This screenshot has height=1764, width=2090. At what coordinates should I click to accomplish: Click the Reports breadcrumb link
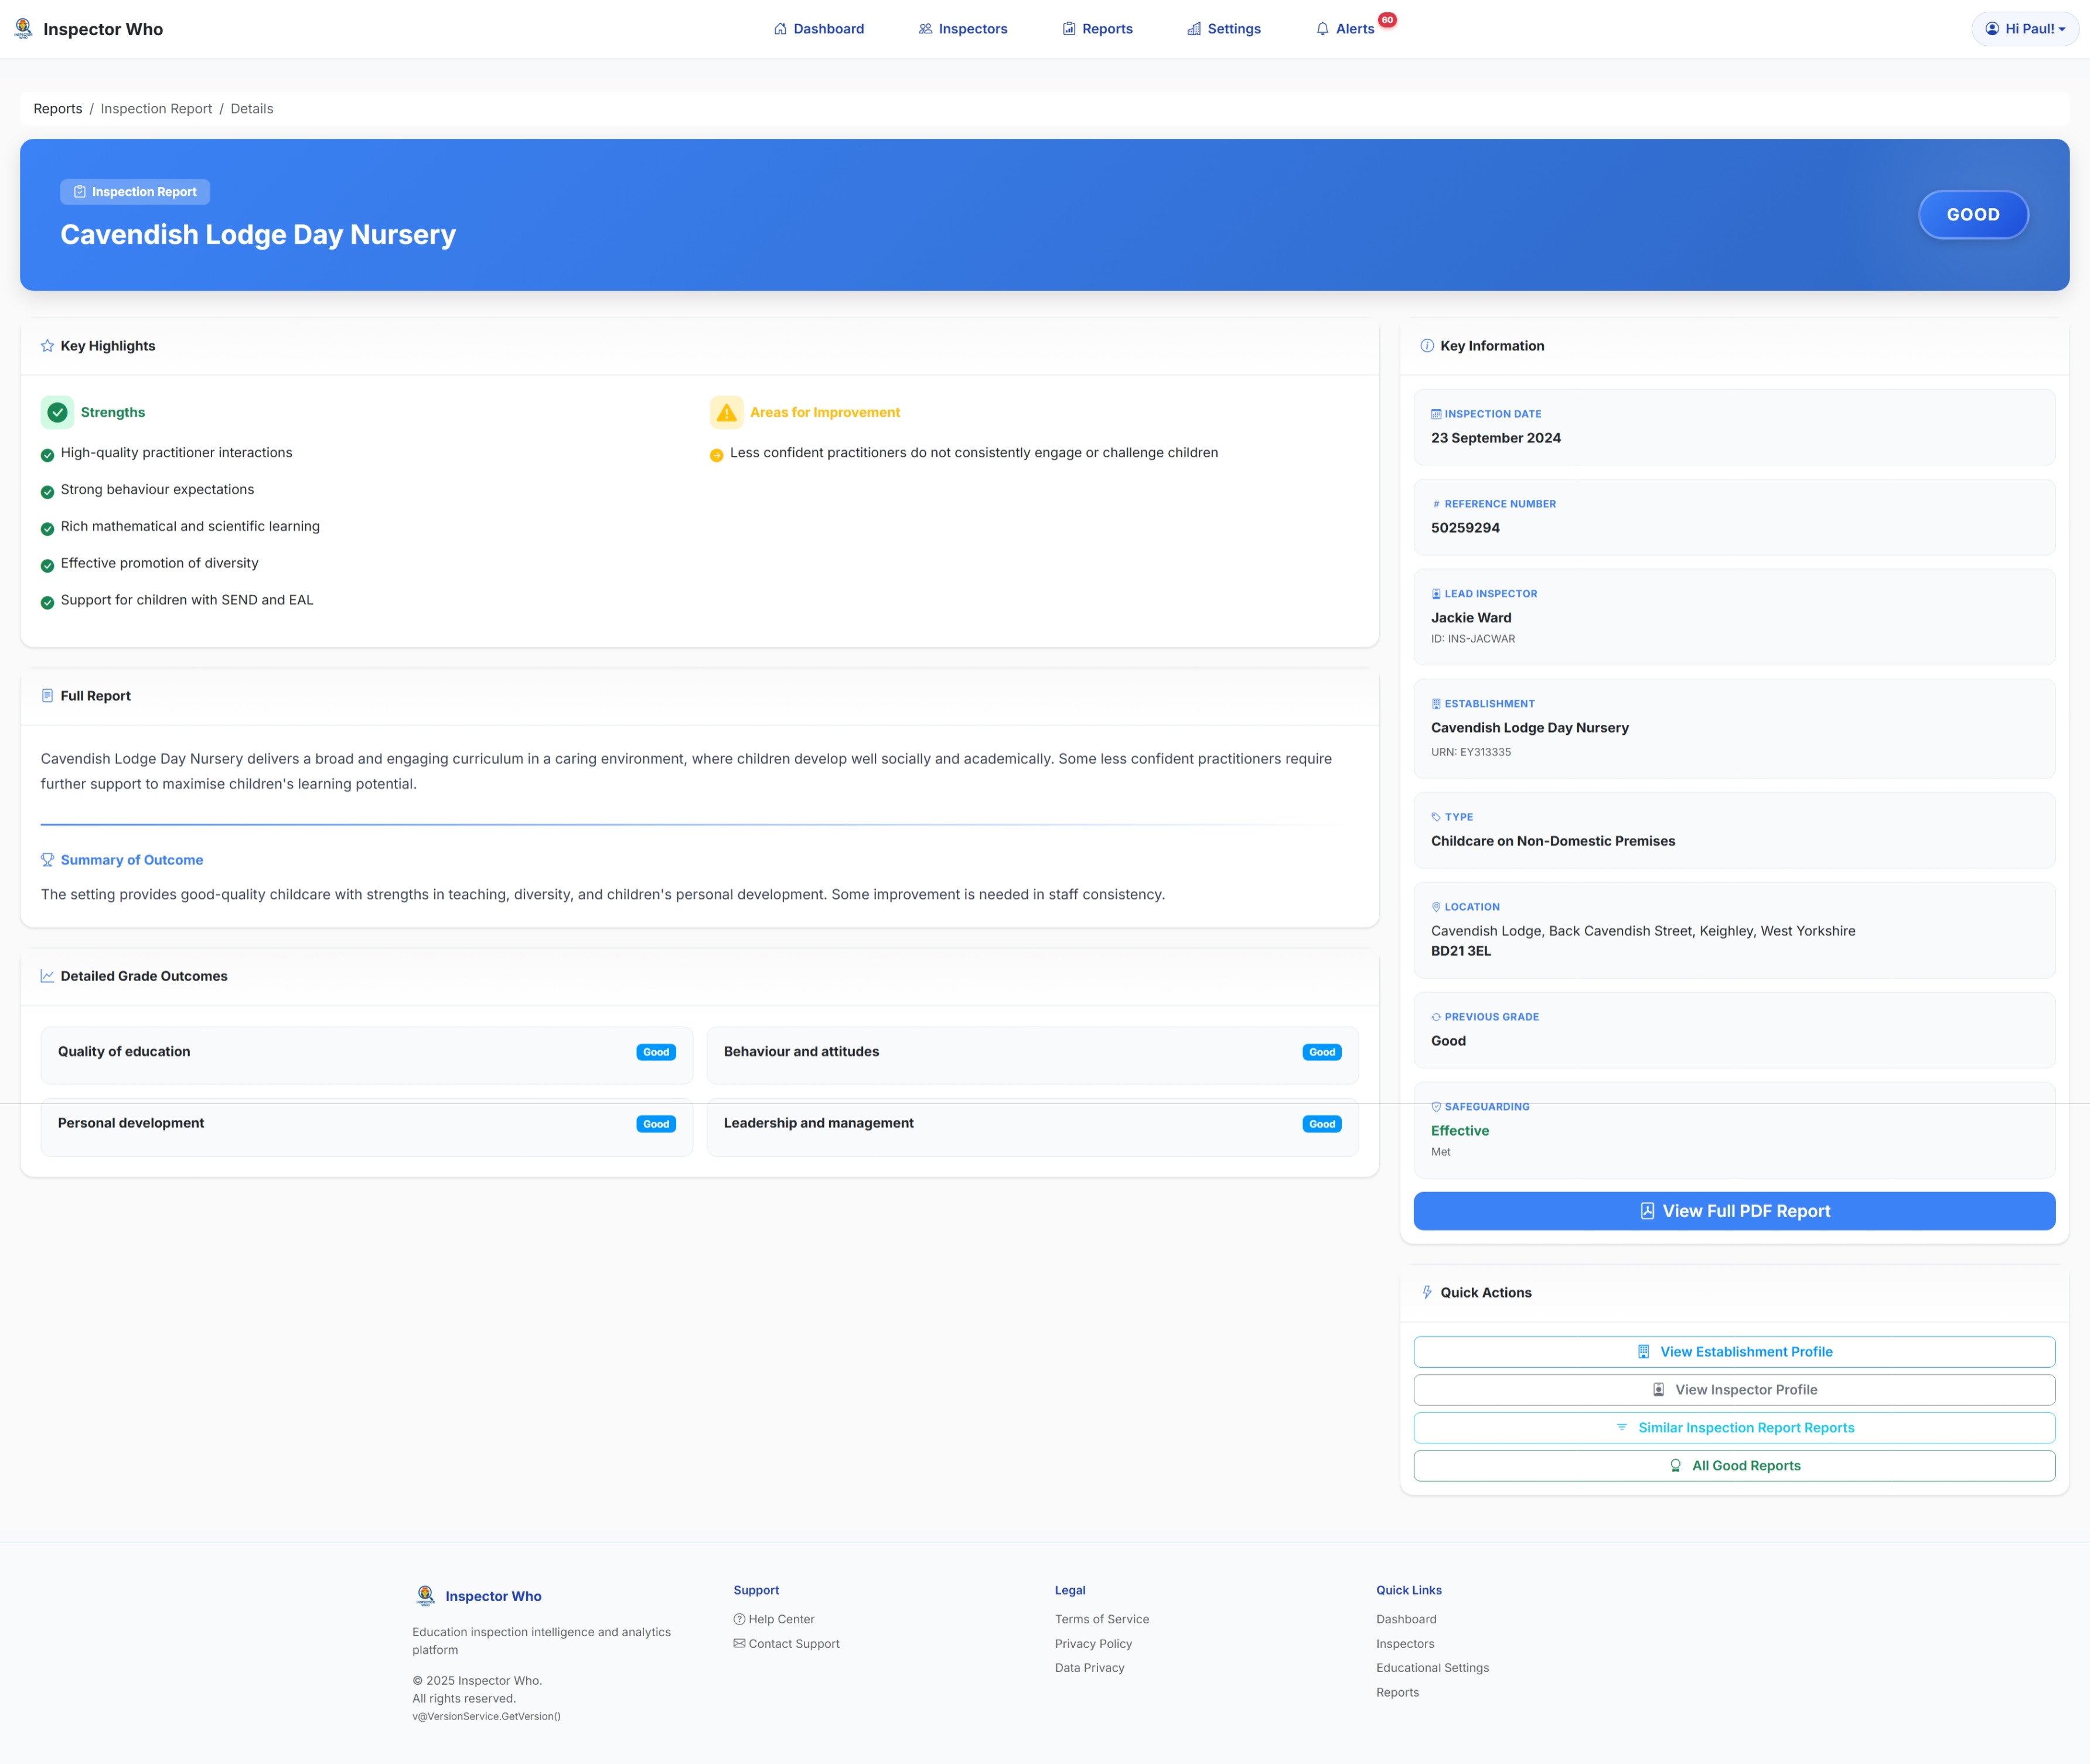click(58, 109)
